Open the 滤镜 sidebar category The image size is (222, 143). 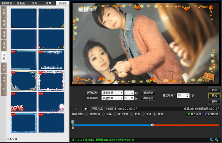point(4,34)
